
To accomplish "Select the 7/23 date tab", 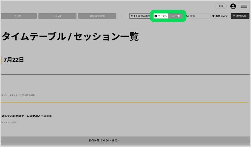I will pyautogui.click(x=18, y=16).
